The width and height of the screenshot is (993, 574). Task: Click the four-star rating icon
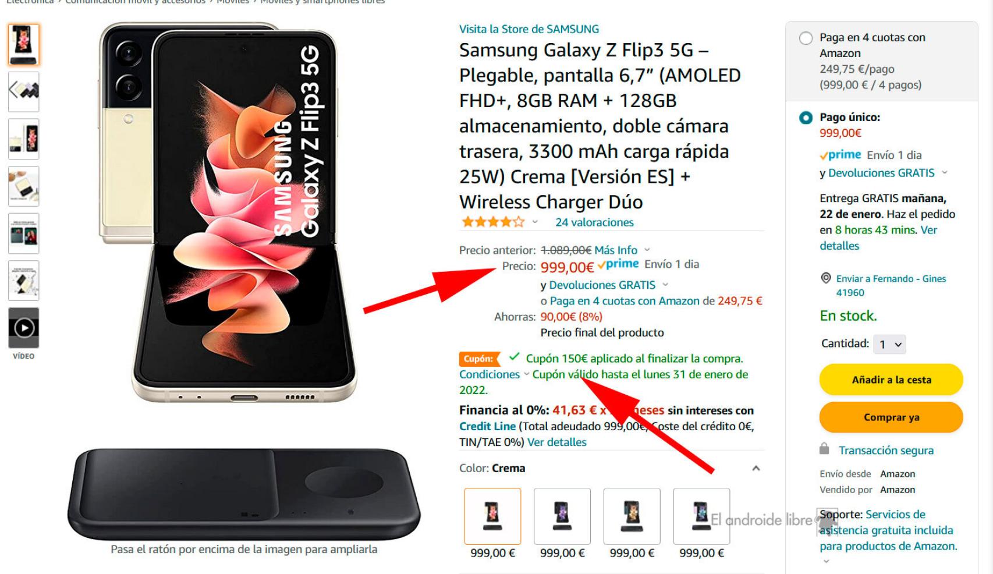pos(492,222)
